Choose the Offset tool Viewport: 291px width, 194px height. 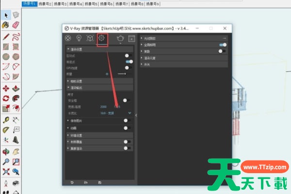point(16,108)
